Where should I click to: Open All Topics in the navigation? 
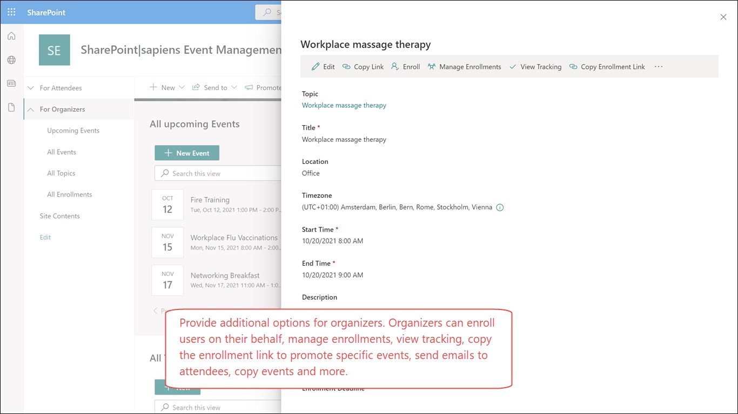pos(61,173)
